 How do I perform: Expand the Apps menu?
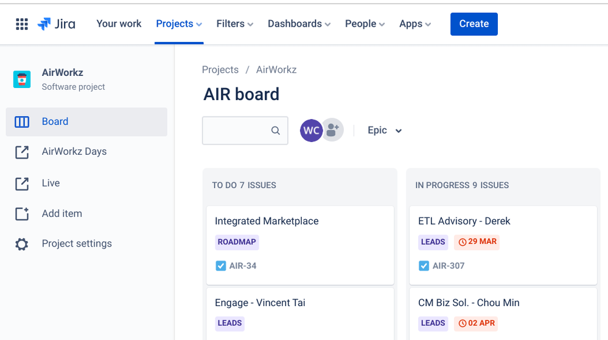pyautogui.click(x=415, y=24)
